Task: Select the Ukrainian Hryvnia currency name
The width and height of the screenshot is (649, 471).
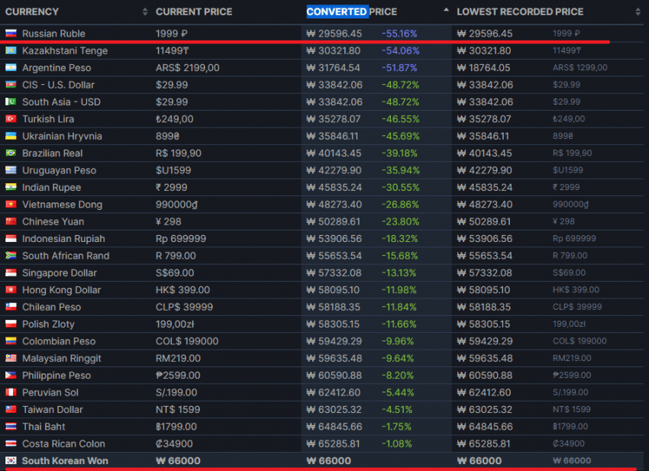Action: [62, 136]
